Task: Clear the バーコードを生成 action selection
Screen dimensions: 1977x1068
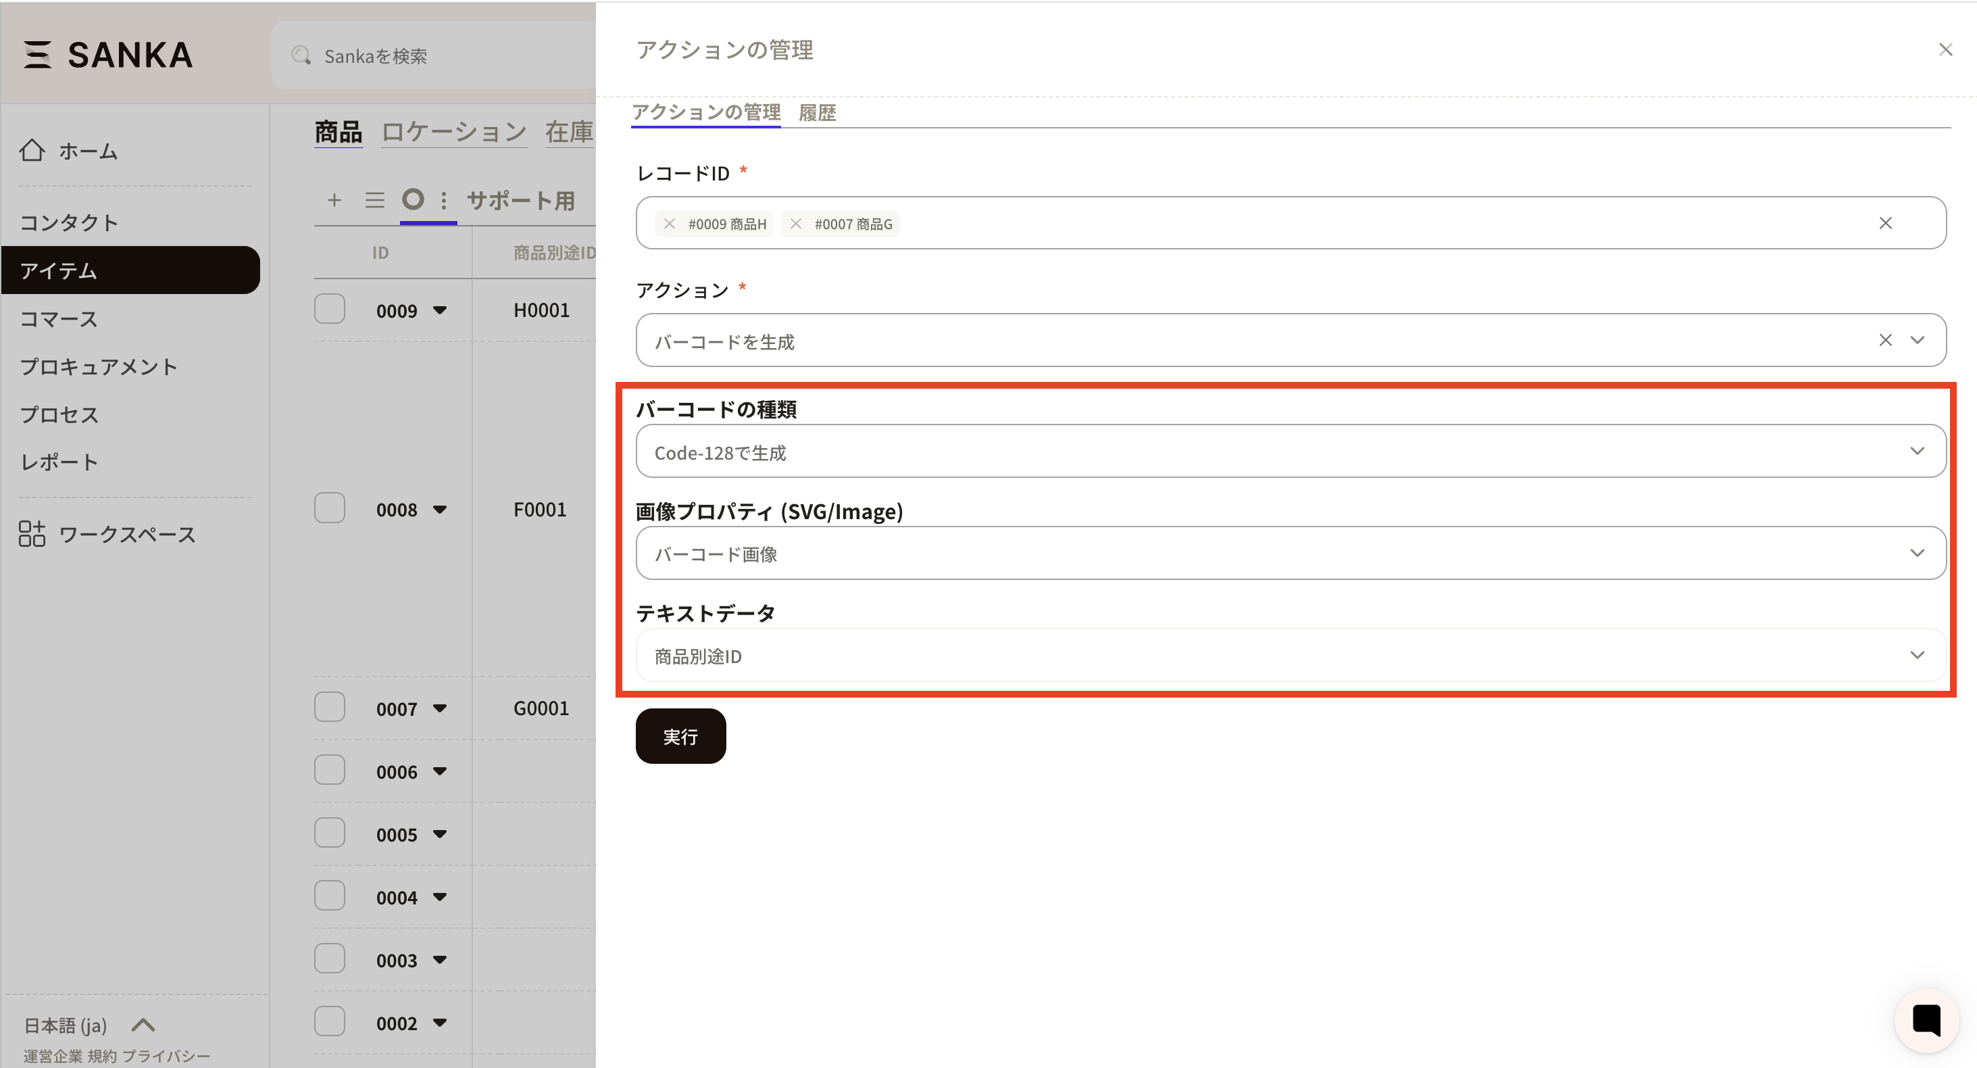Action: (x=1885, y=339)
